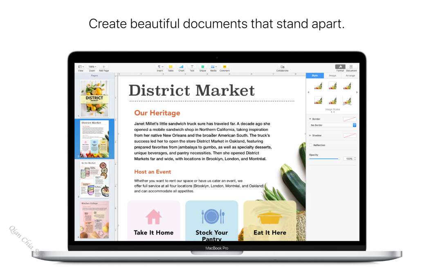Select page 4 Kitchen College thumbnail
Screen dimensions: 431x267
coord(94,220)
